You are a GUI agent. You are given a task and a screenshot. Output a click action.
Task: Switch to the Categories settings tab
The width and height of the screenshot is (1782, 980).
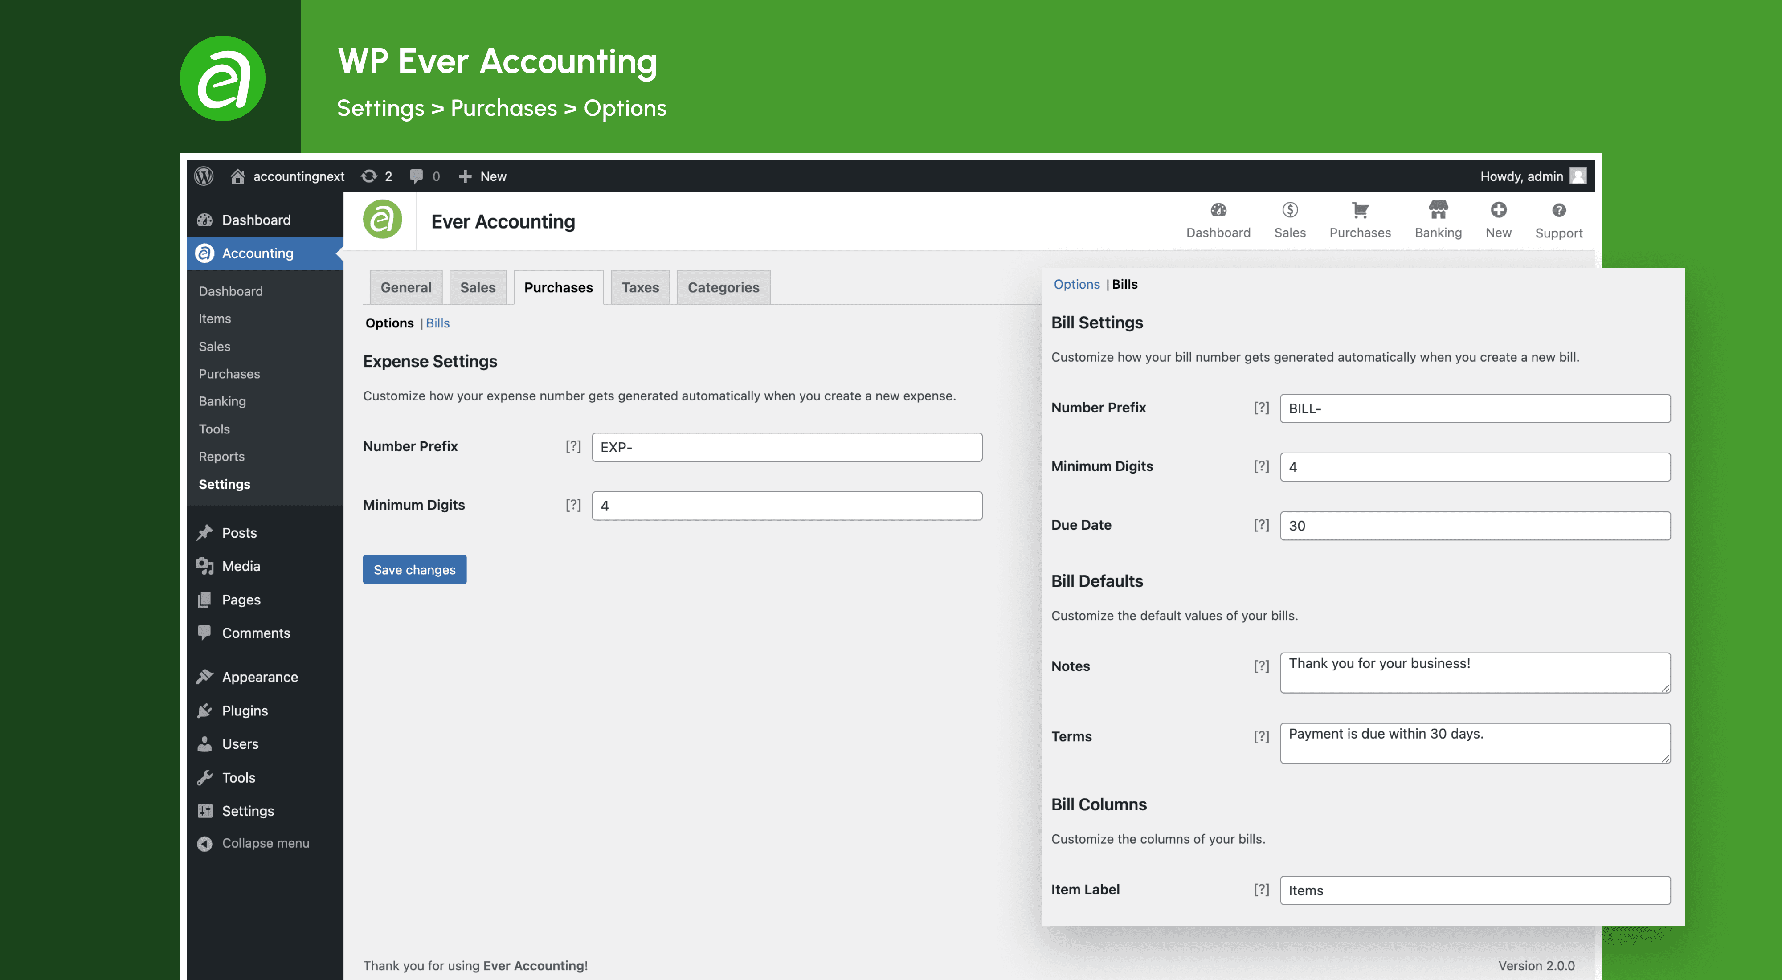click(723, 287)
